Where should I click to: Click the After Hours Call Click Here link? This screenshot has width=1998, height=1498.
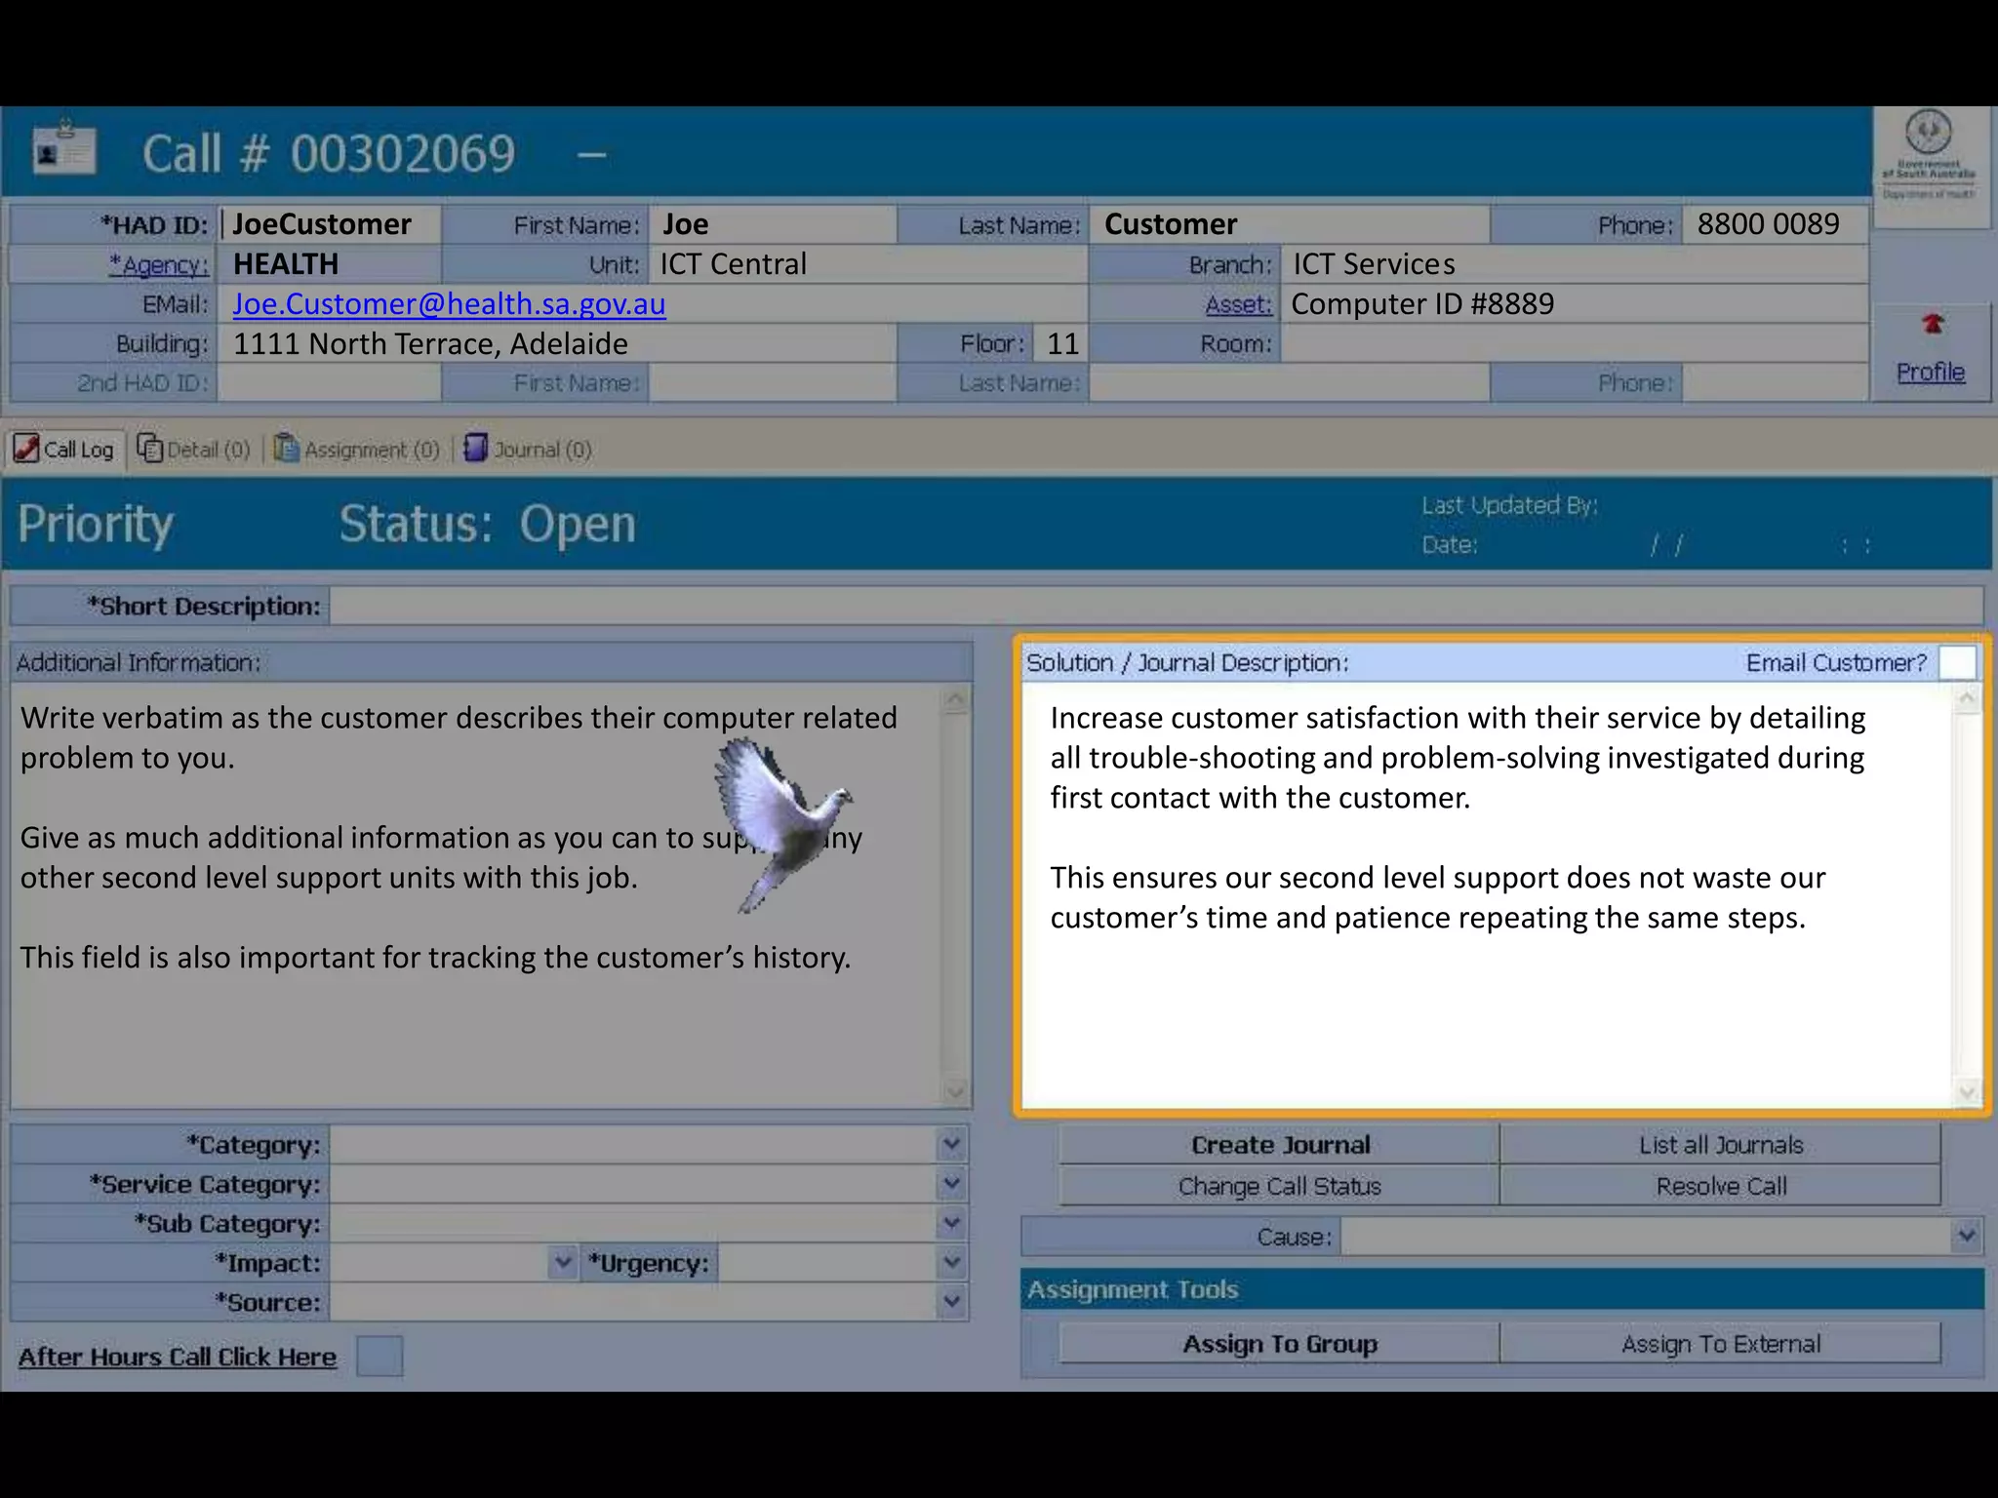[x=178, y=1357]
